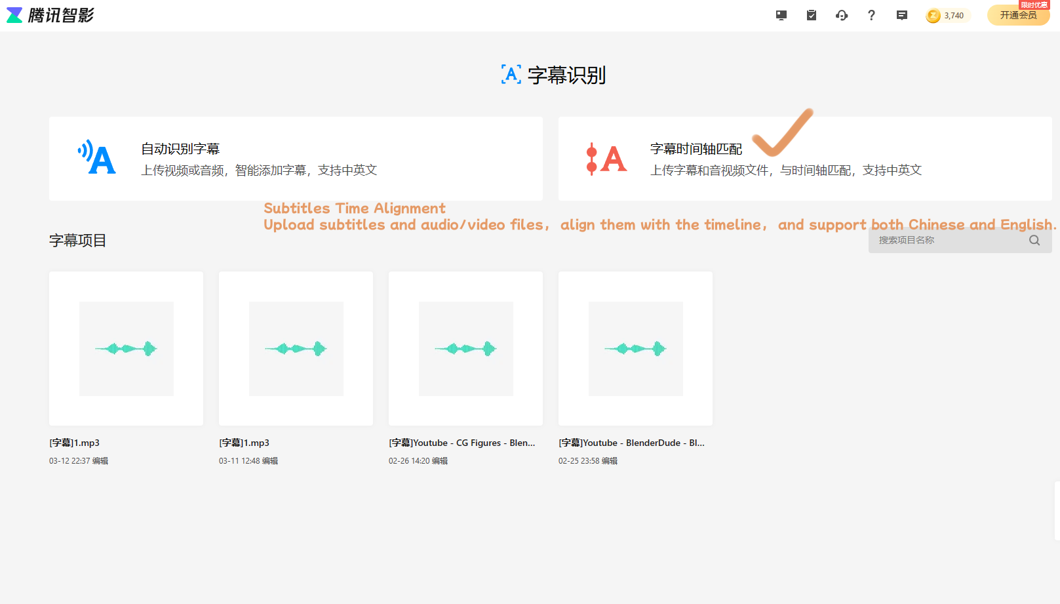The image size is (1060, 604).
Task: Click the gold coin icon
Action: pos(933,16)
